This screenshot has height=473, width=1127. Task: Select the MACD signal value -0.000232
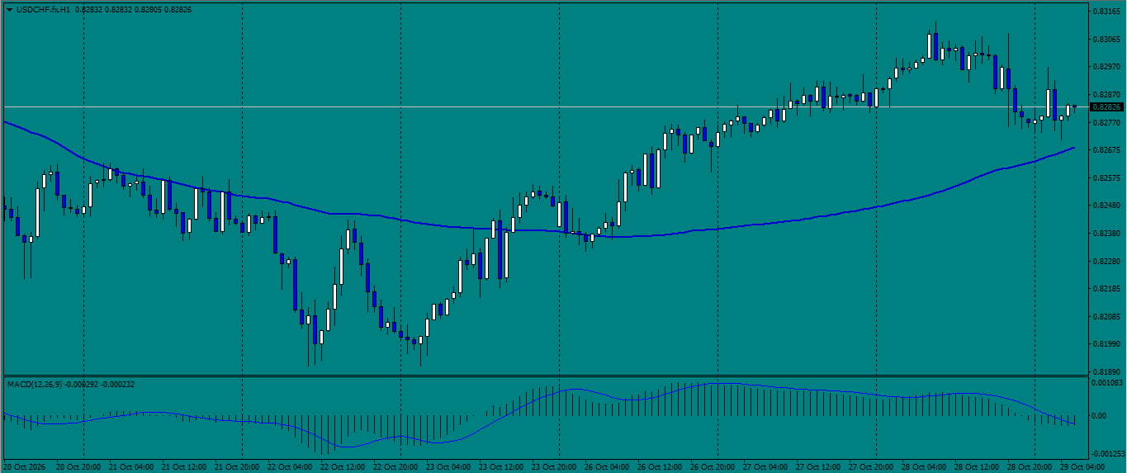tap(118, 384)
